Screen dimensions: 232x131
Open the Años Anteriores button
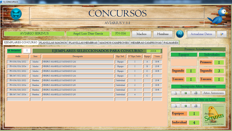click(x=213, y=93)
